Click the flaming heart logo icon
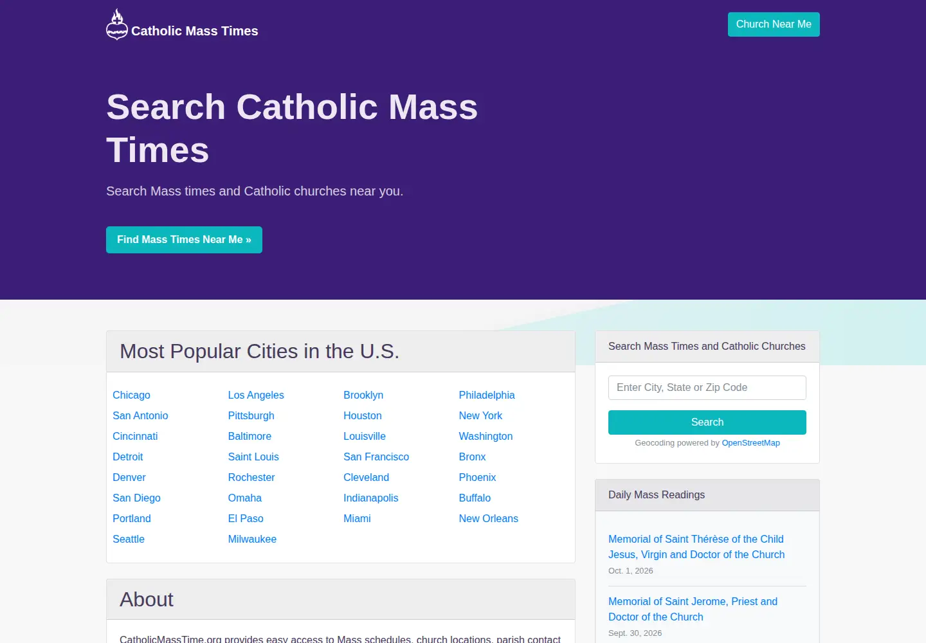Viewport: 926px width, 643px height. (117, 24)
